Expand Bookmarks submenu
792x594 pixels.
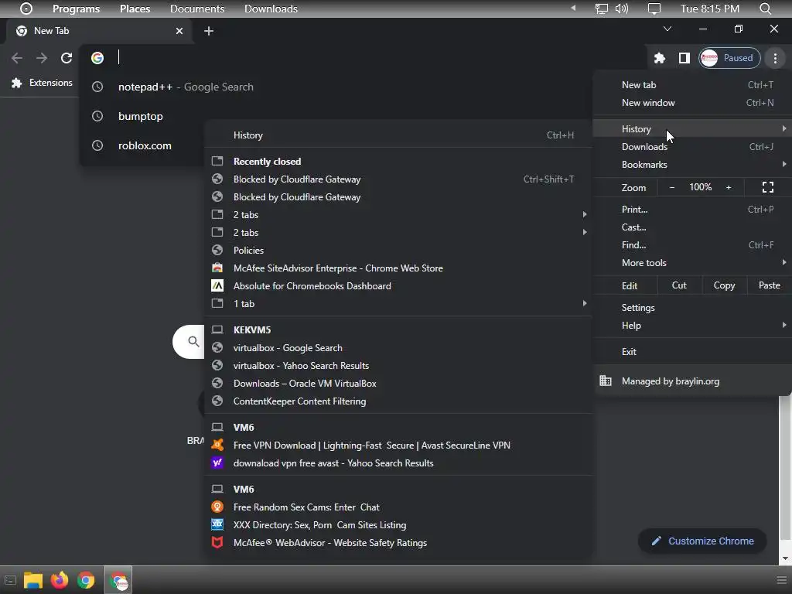692,165
